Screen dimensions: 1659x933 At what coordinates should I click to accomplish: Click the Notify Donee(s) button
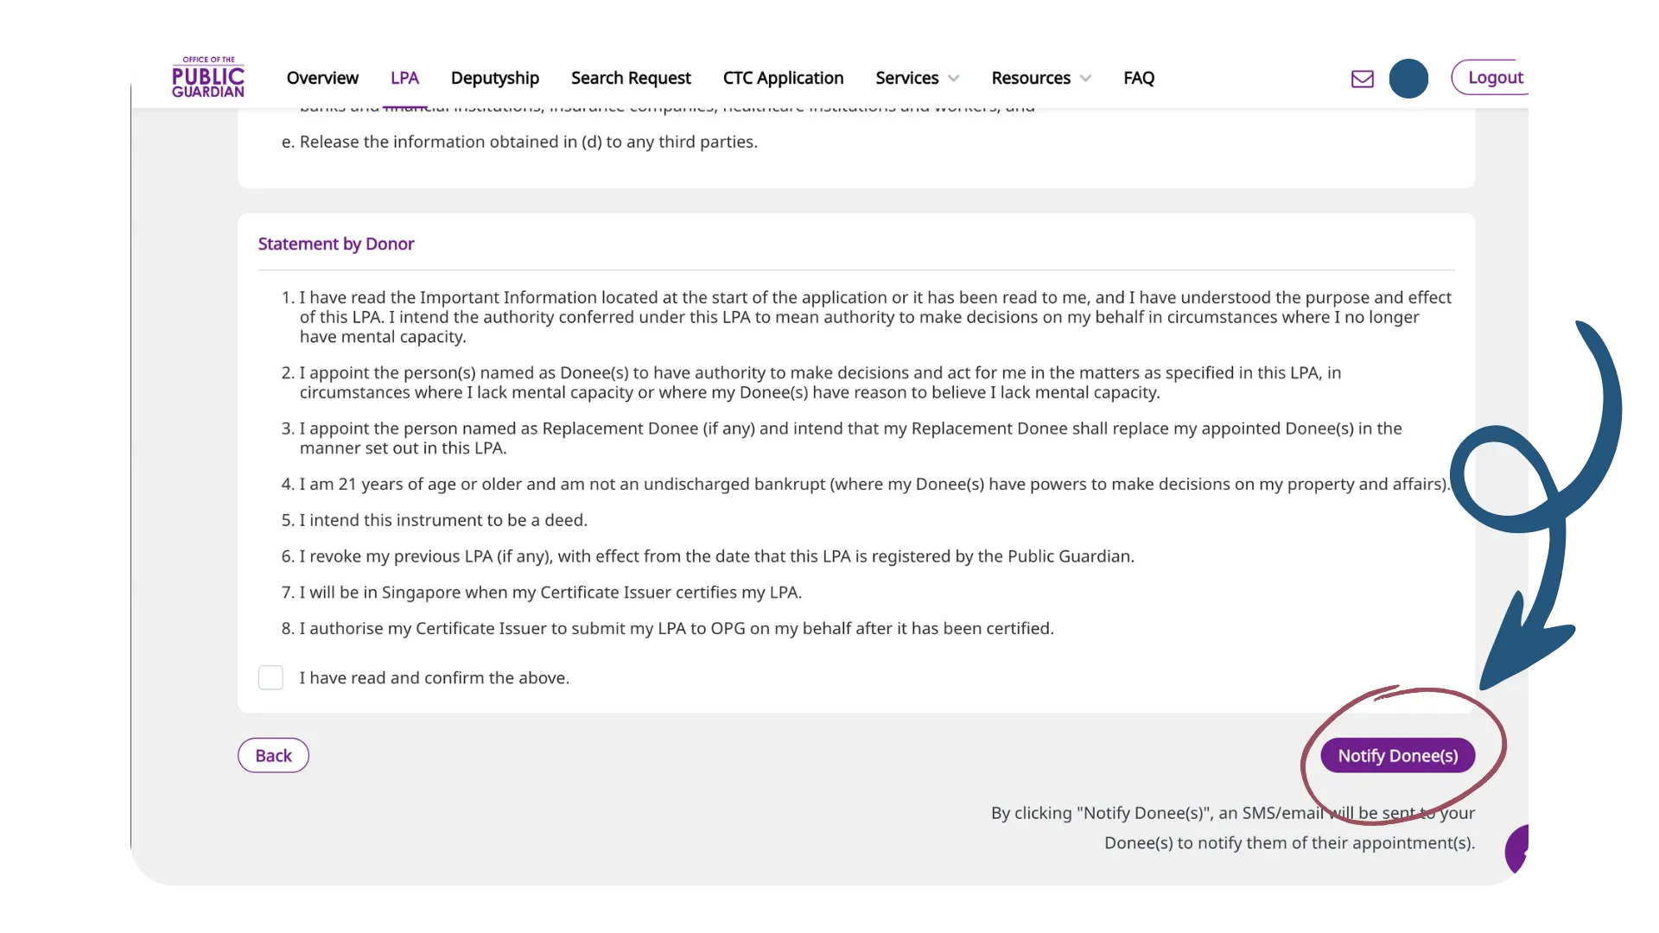tap(1397, 755)
